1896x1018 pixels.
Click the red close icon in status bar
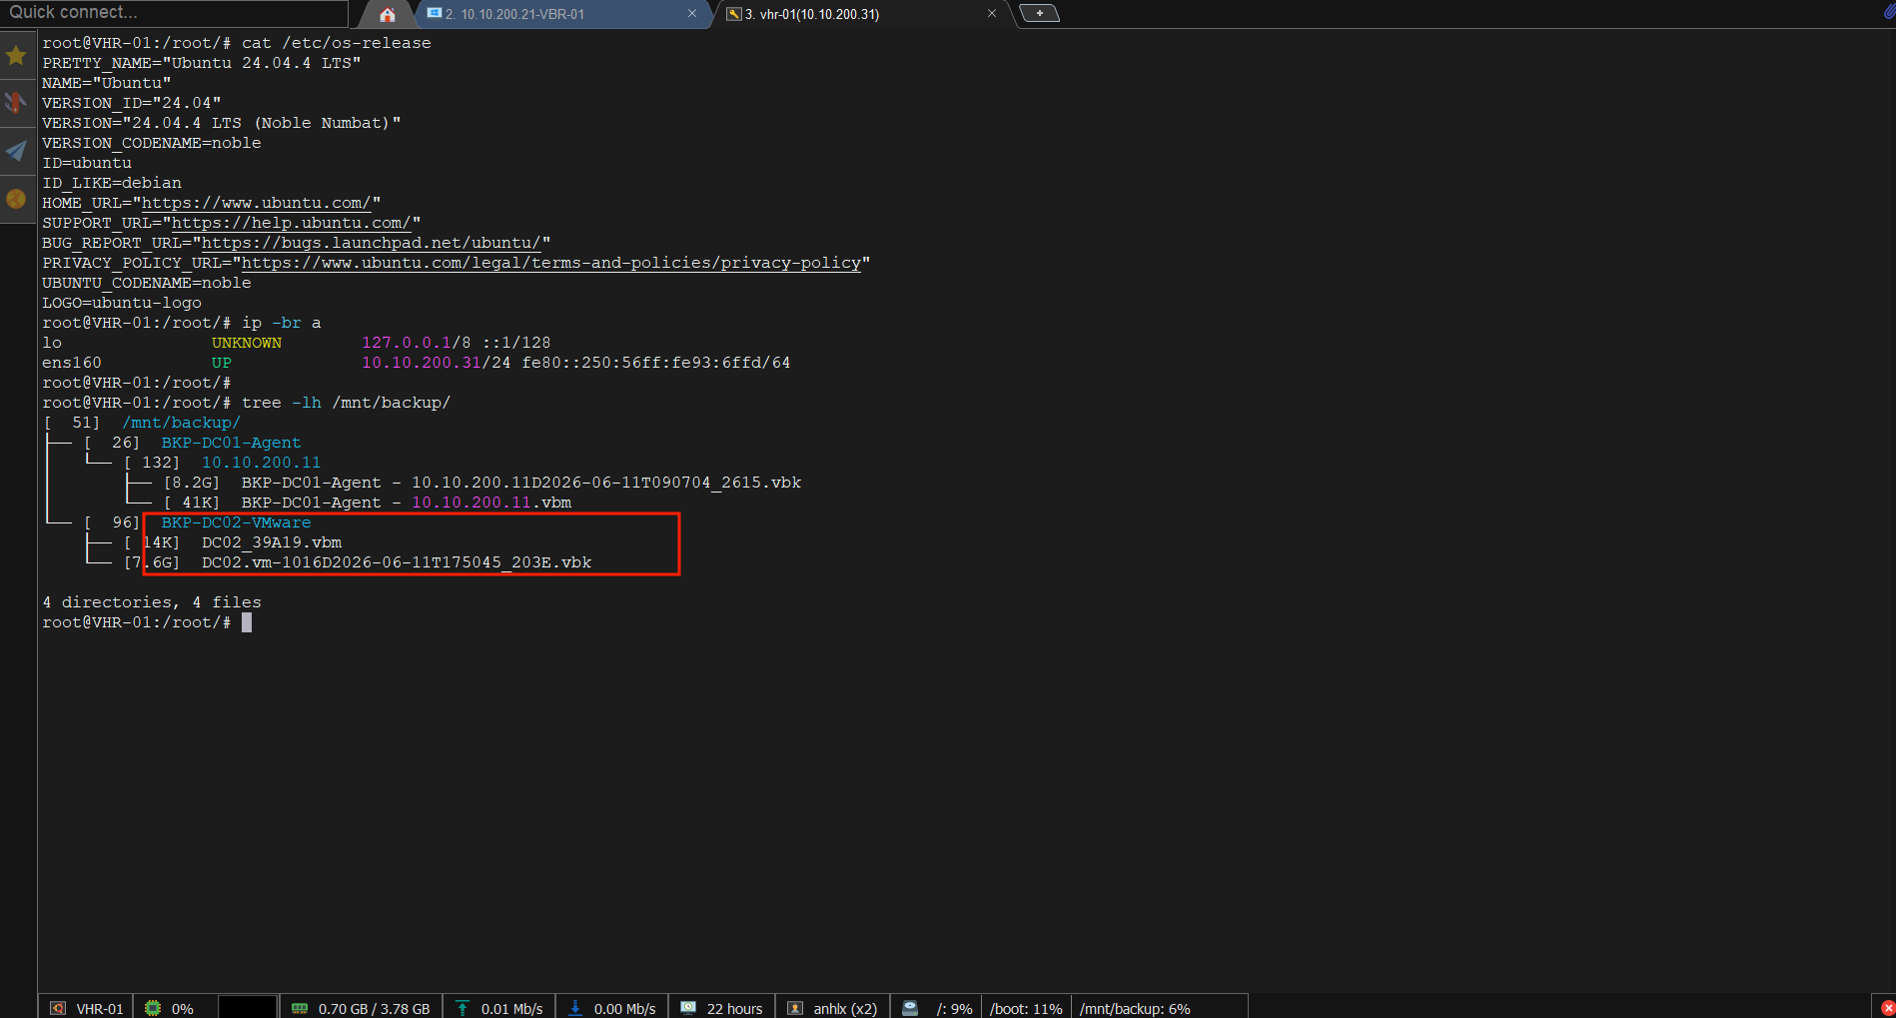(x=1887, y=1008)
